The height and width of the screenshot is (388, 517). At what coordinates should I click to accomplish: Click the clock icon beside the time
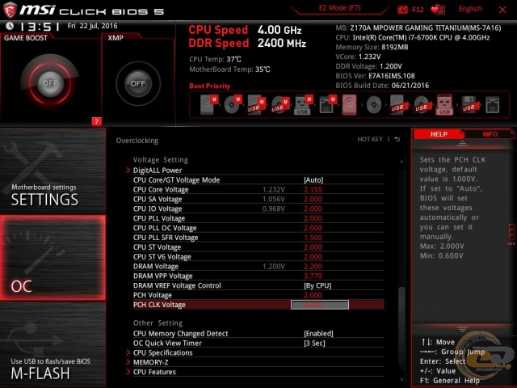click(10, 26)
